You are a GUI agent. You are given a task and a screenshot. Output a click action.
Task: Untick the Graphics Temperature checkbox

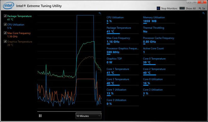(x=5, y=42)
